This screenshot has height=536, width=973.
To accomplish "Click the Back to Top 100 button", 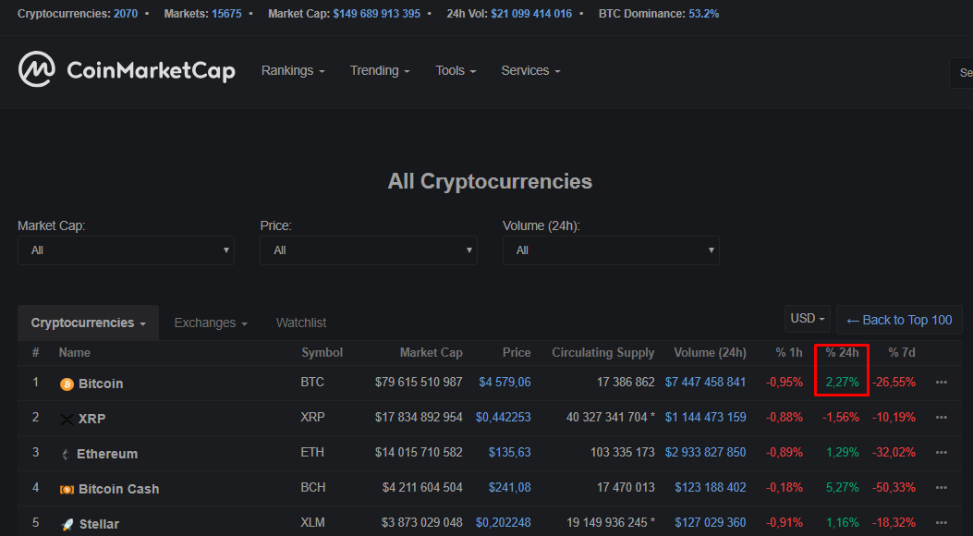I will point(899,320).
